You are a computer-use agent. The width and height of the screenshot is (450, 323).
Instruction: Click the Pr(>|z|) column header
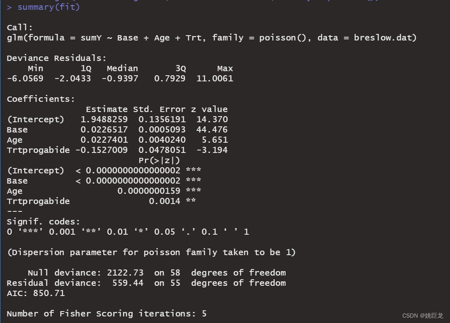click(159, 160)
